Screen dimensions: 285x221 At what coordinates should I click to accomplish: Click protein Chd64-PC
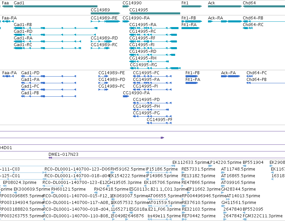click(x=250, y=76)
